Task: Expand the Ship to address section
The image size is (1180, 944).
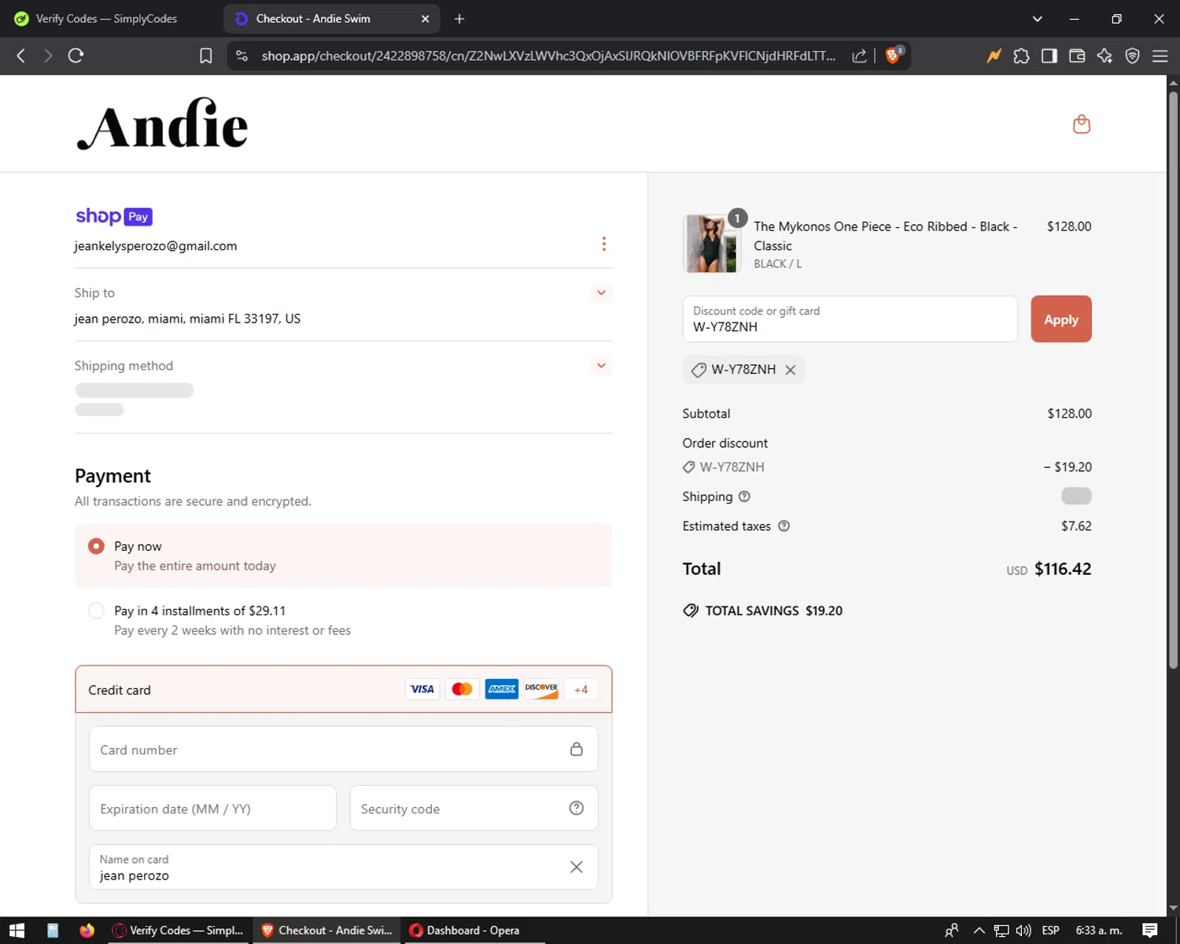Action: 601,293
